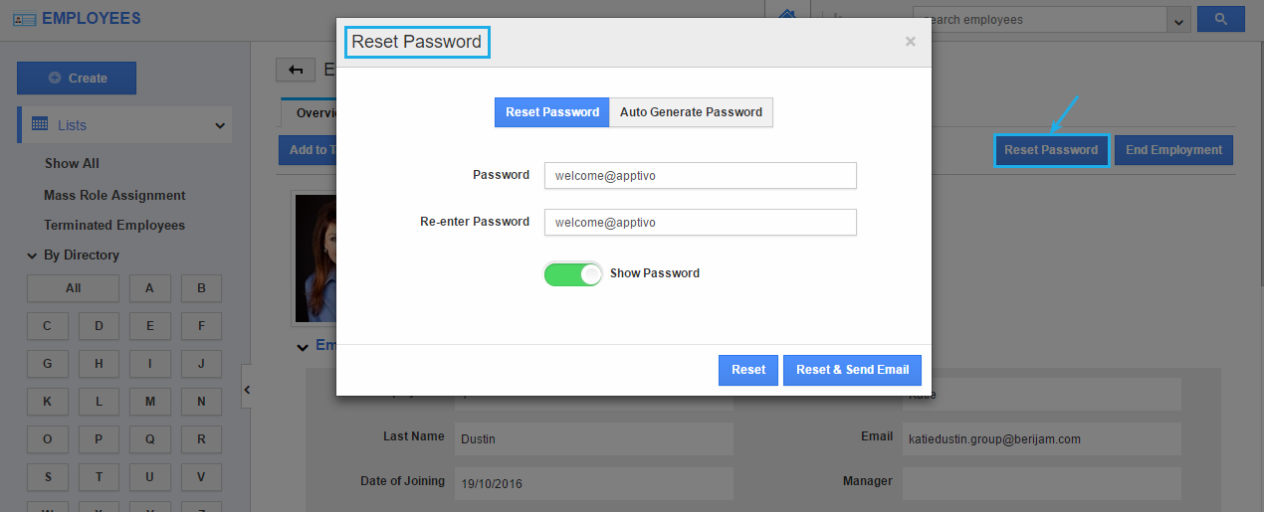Switch to Auto Generate Password tab
This screenshot has width=1264, height=512.
[x=691, y=112]
